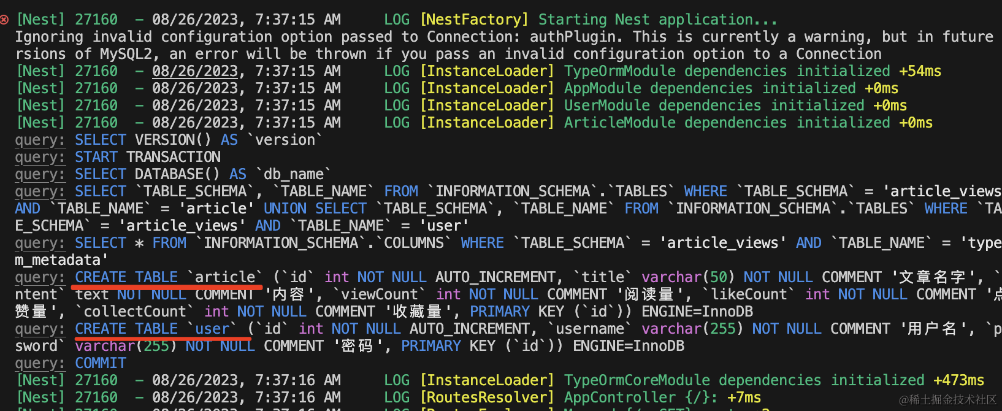This screenshot has width=1002, height=411.
Task: Click the yellow +473ms timing value
Action: (958, 380)
